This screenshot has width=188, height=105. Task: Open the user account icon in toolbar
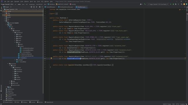point(141,4)
